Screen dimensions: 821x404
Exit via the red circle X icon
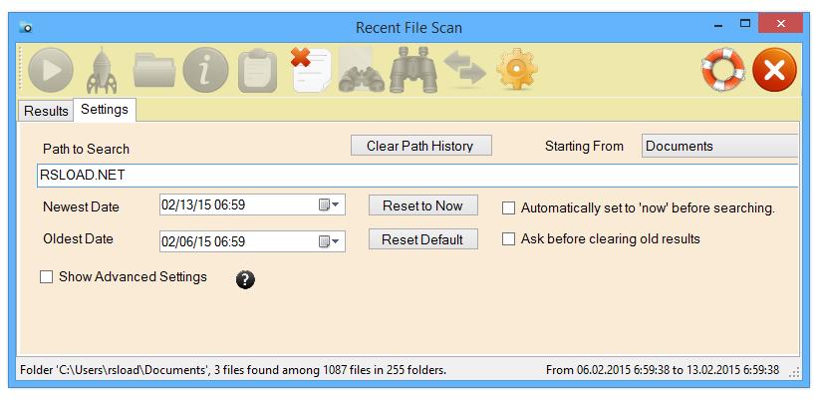(774, 70)
